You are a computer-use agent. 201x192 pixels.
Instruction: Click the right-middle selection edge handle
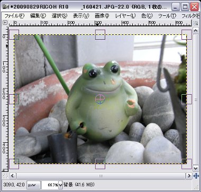point(187,99)
